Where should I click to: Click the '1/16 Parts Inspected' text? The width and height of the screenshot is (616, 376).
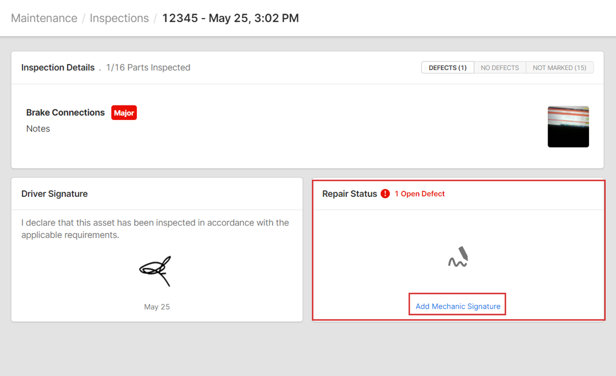pyautogui.click(x=148, y=68)
